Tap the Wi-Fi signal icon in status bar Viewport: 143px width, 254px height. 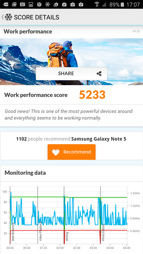point(97,4)
